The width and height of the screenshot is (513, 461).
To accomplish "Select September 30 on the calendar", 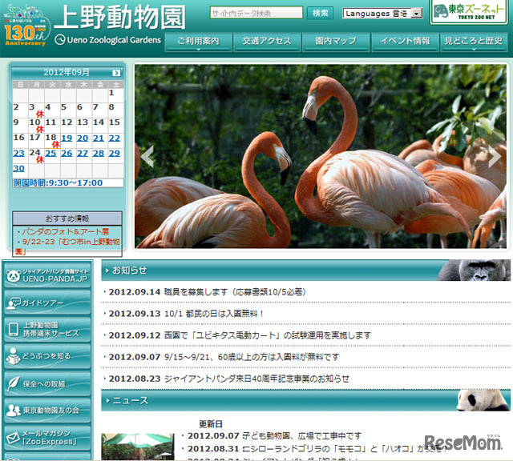I will pyautogui.click(x=18, y=169).
